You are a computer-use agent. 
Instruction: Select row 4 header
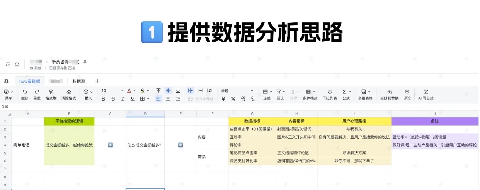click(x=6, y=145)
